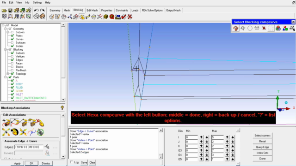Click the Redo arrow icon
296x166 pixels.
click(43, 10)
